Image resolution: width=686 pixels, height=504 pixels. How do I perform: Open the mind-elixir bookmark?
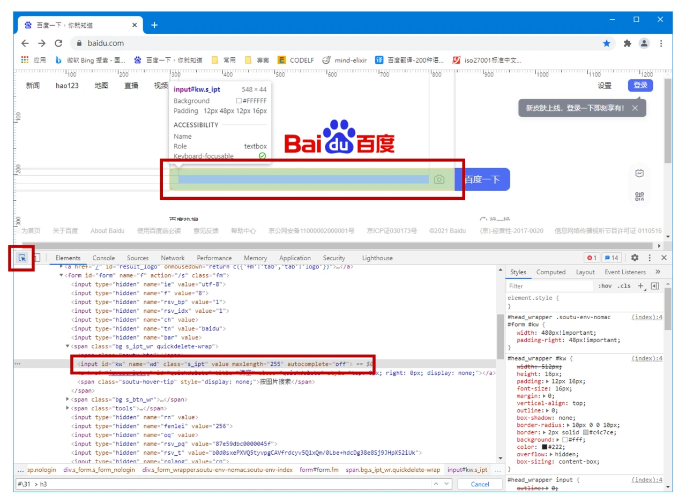345,60
